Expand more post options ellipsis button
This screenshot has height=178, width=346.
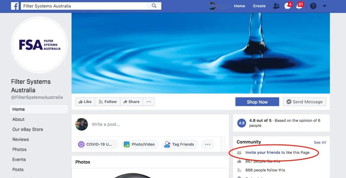(208, 145)
